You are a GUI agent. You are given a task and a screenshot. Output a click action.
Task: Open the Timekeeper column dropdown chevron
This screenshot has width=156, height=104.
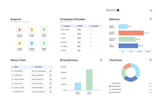pyautogui.click(x=62, y=26)
